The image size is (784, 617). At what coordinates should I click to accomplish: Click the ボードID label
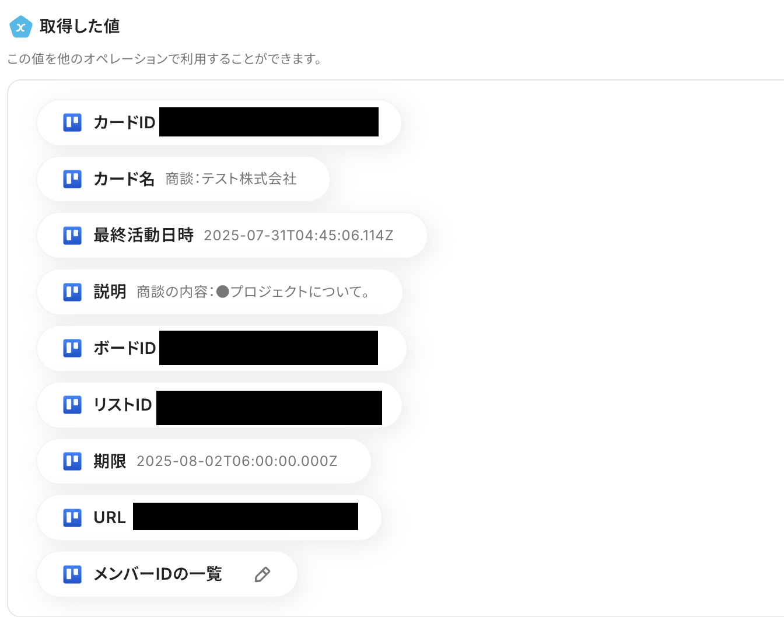pyautogui.click(x=125, y=348)
